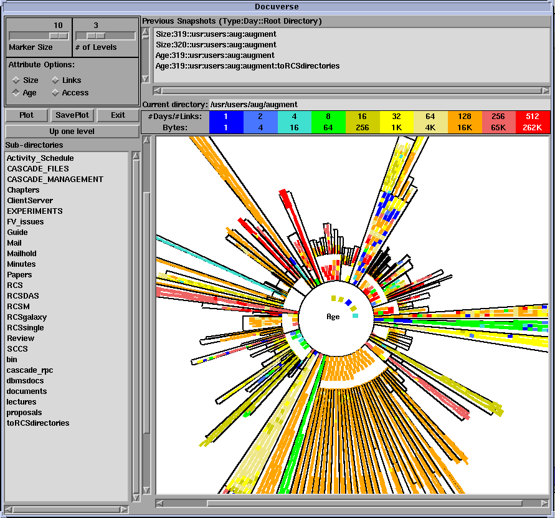Click the plot vertical scrollbar thumb

tap(146, 313)
